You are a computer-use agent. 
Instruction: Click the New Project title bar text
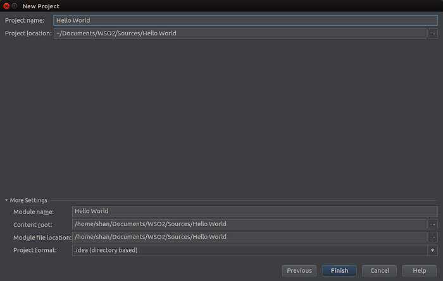(41, 6)
